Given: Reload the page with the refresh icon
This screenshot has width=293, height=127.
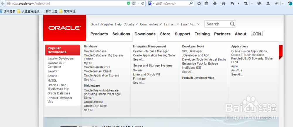Looking at the screenshot, I should click(143, 3).
